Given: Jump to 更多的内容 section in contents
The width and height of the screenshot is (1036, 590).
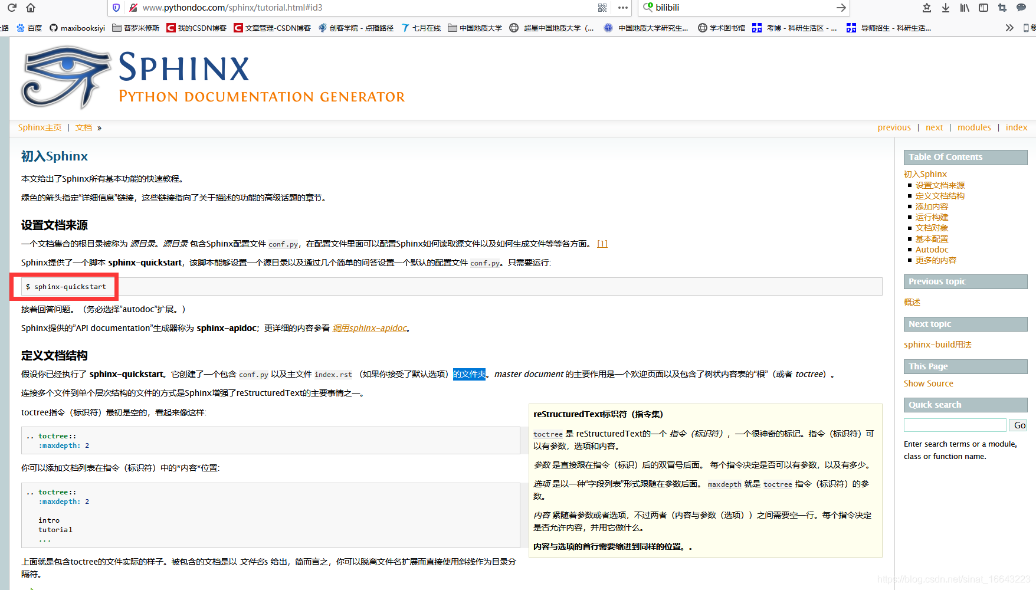Looking at the screenshot, I should pos(936,260).
